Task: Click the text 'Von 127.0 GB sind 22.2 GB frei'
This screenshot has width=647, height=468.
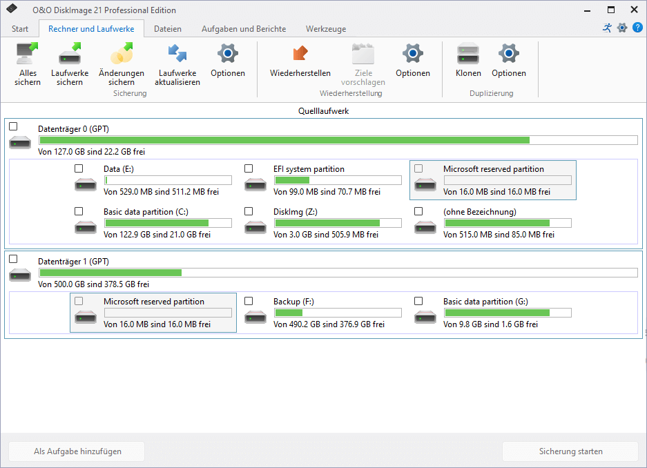Action: click(x=91, y=152)
